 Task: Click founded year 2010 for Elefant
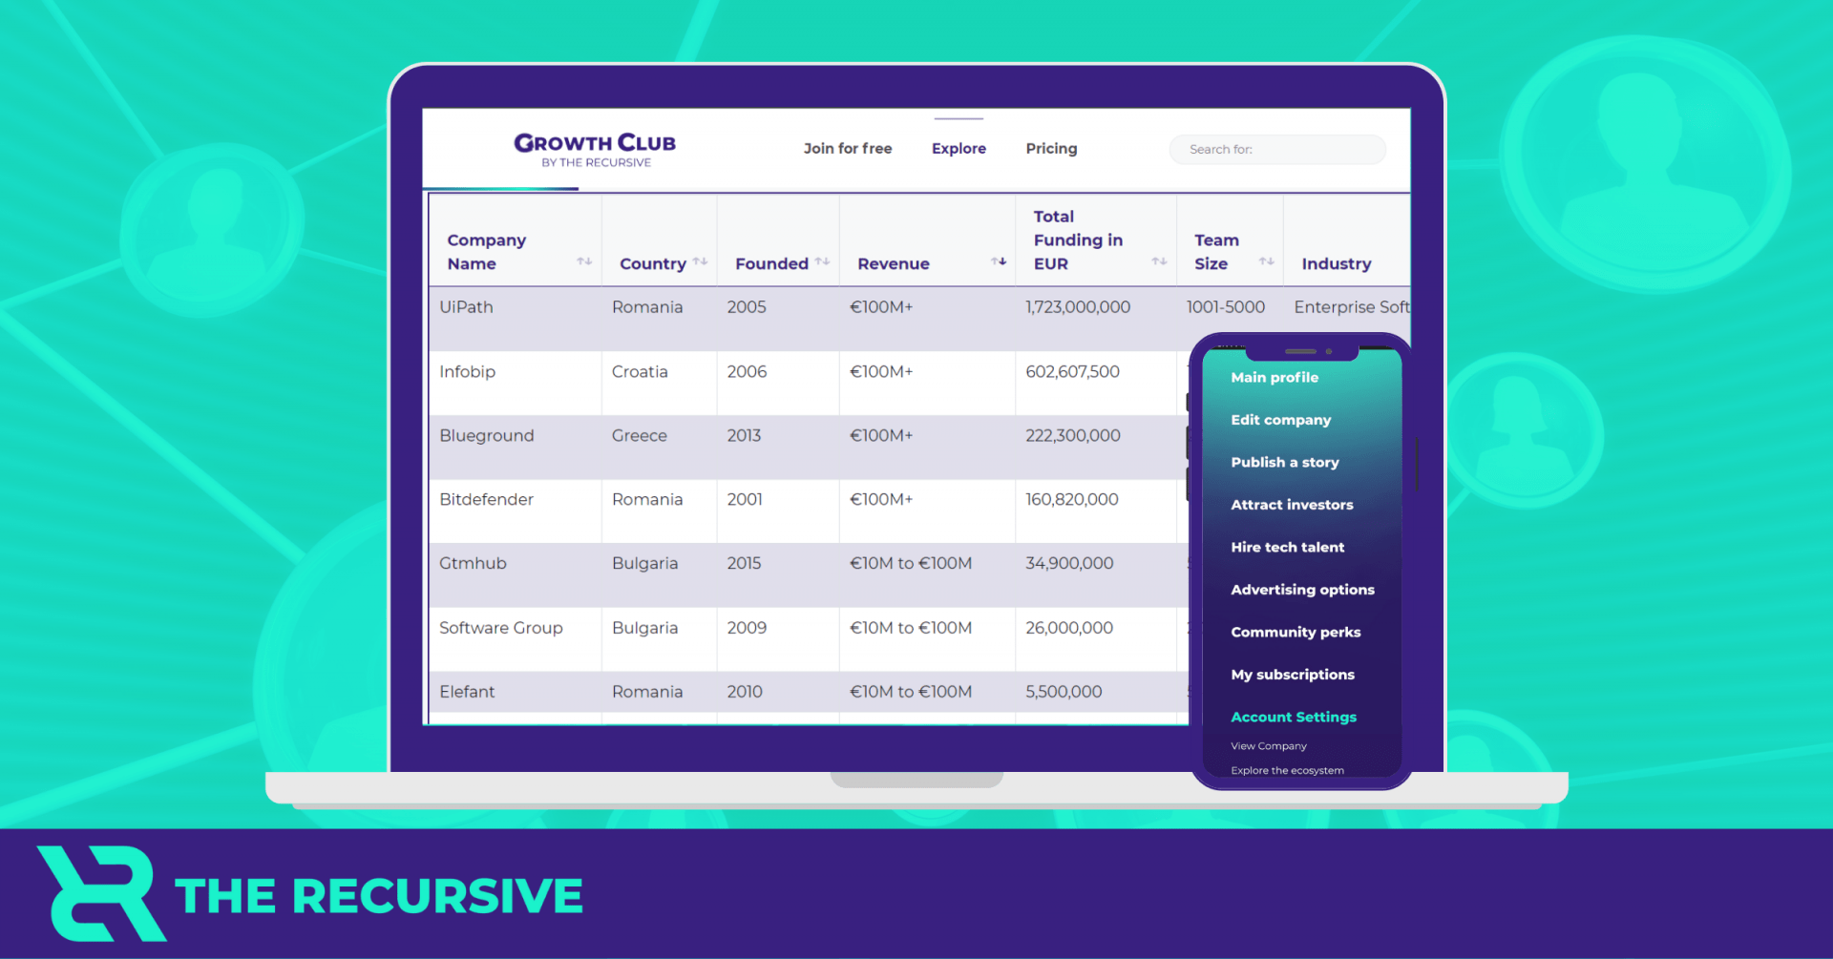pyautogui.click(x=745, y=692)
